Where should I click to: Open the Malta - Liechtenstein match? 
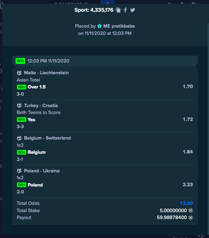click(x=46, y=73)
